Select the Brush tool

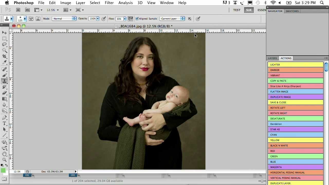4,75
